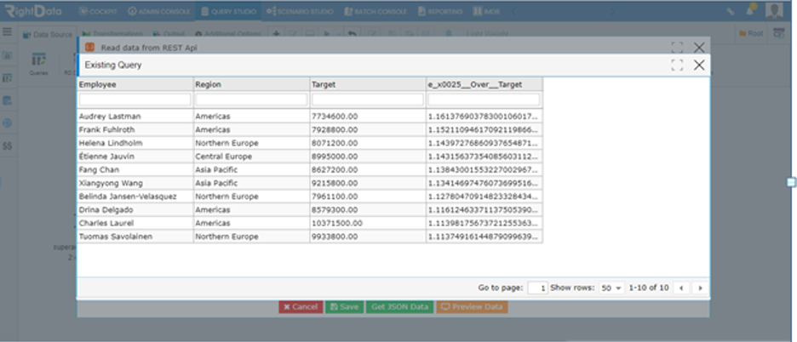Open the Batch Console menu
The width and height of the screenshot is (797, 342).
click(376, 11)
